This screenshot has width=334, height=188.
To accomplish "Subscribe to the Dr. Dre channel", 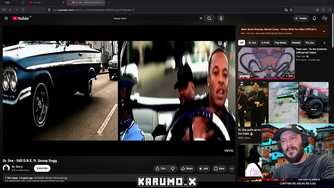I will point(42,168).
